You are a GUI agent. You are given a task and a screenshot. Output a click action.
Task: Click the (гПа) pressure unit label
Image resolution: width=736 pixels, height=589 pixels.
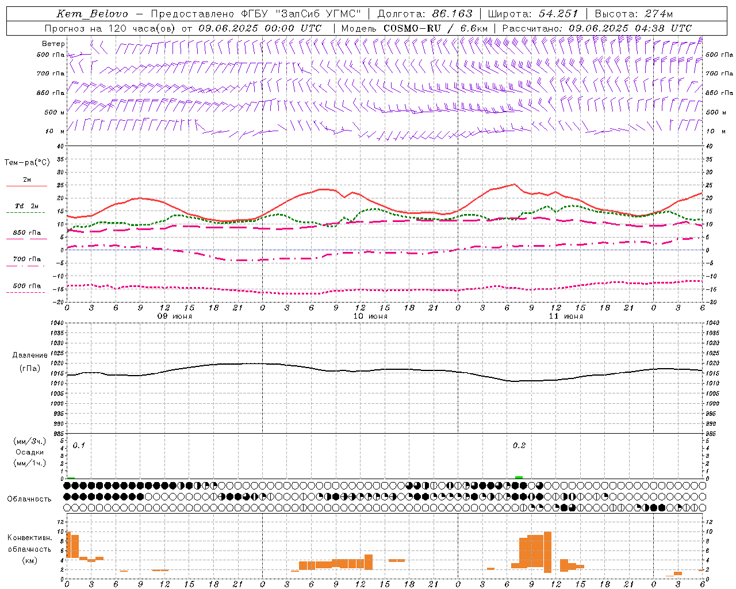[x=30, y=369]
